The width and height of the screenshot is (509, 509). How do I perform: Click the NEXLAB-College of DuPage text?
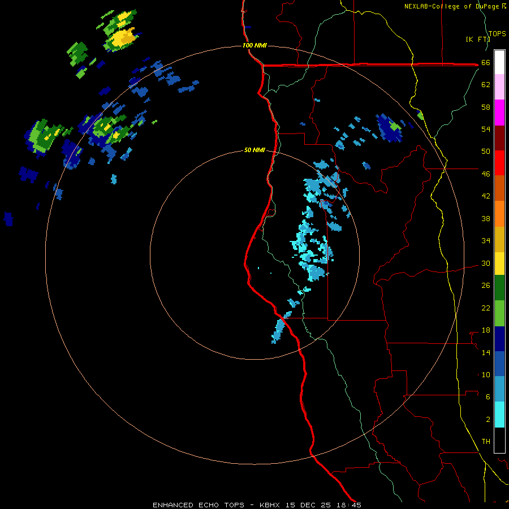tap(451, 6)
